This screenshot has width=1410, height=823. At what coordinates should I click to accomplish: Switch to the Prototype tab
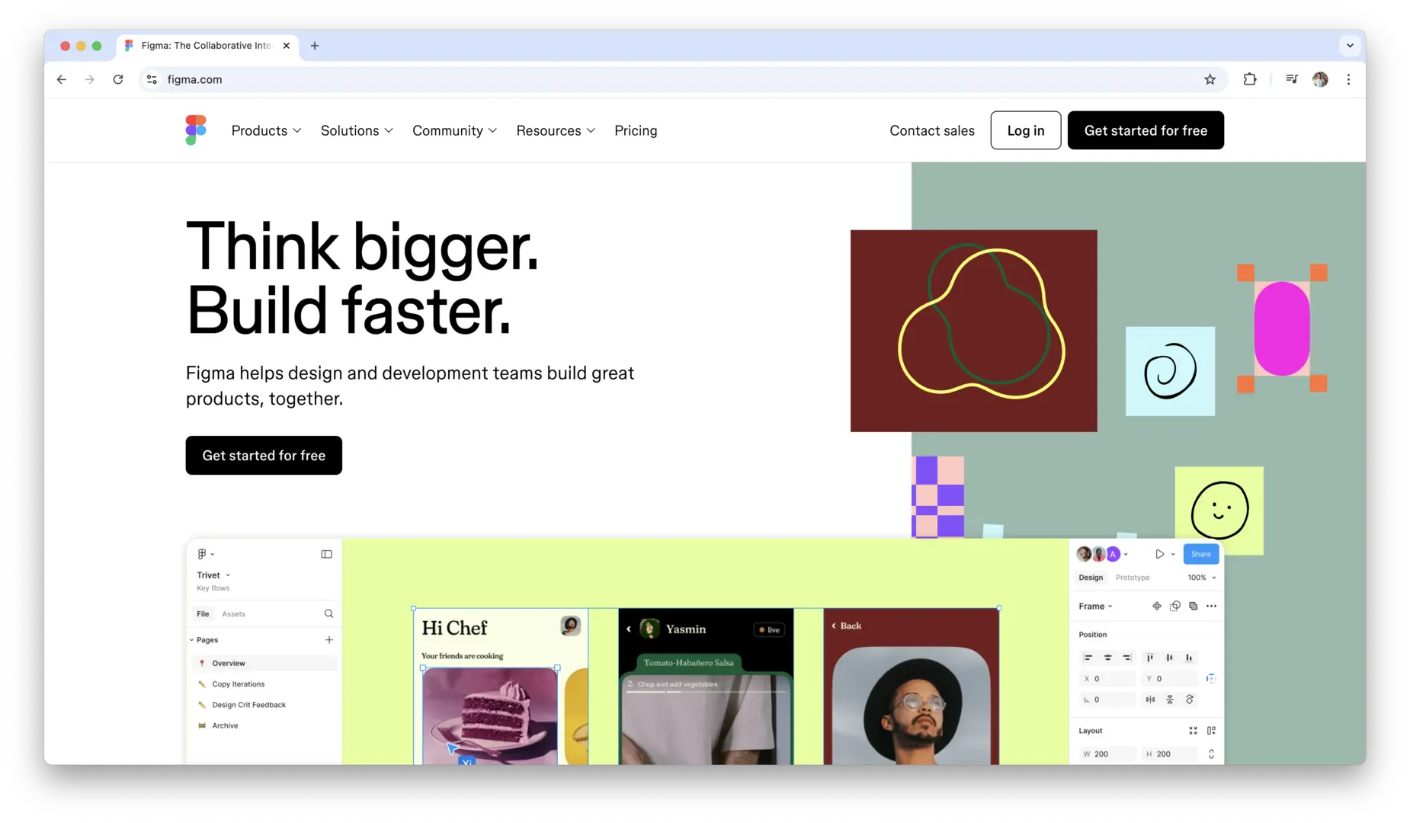click(x=1133, y=578)
